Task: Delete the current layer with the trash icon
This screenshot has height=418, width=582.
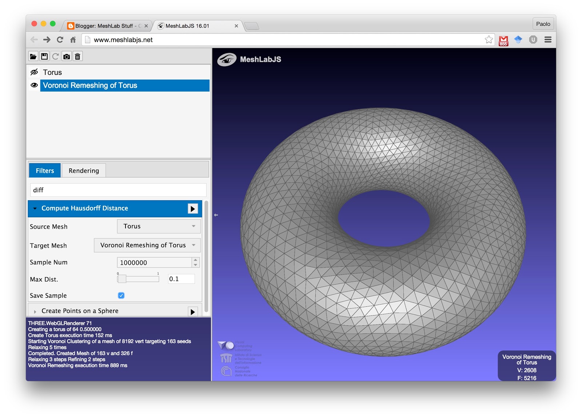Action: point(77,56)
